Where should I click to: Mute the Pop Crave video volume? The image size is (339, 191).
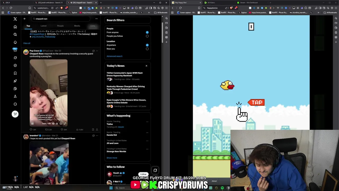[53, 124]
